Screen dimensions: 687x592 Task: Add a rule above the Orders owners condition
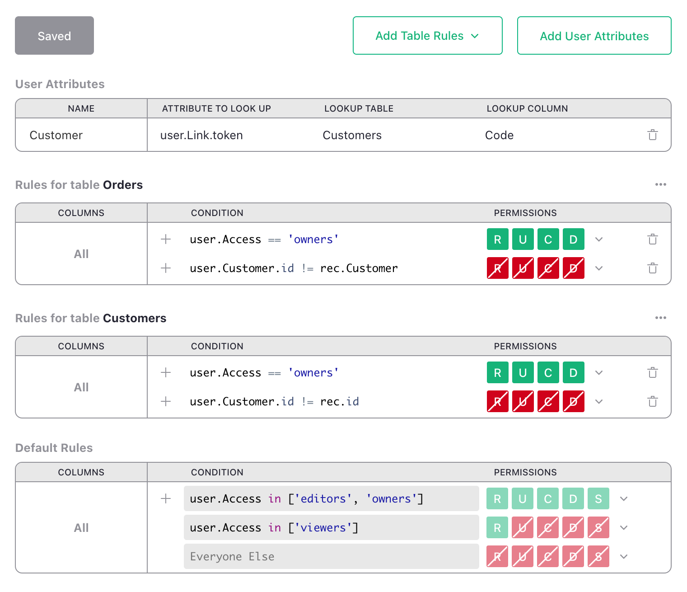pos(166,240)
